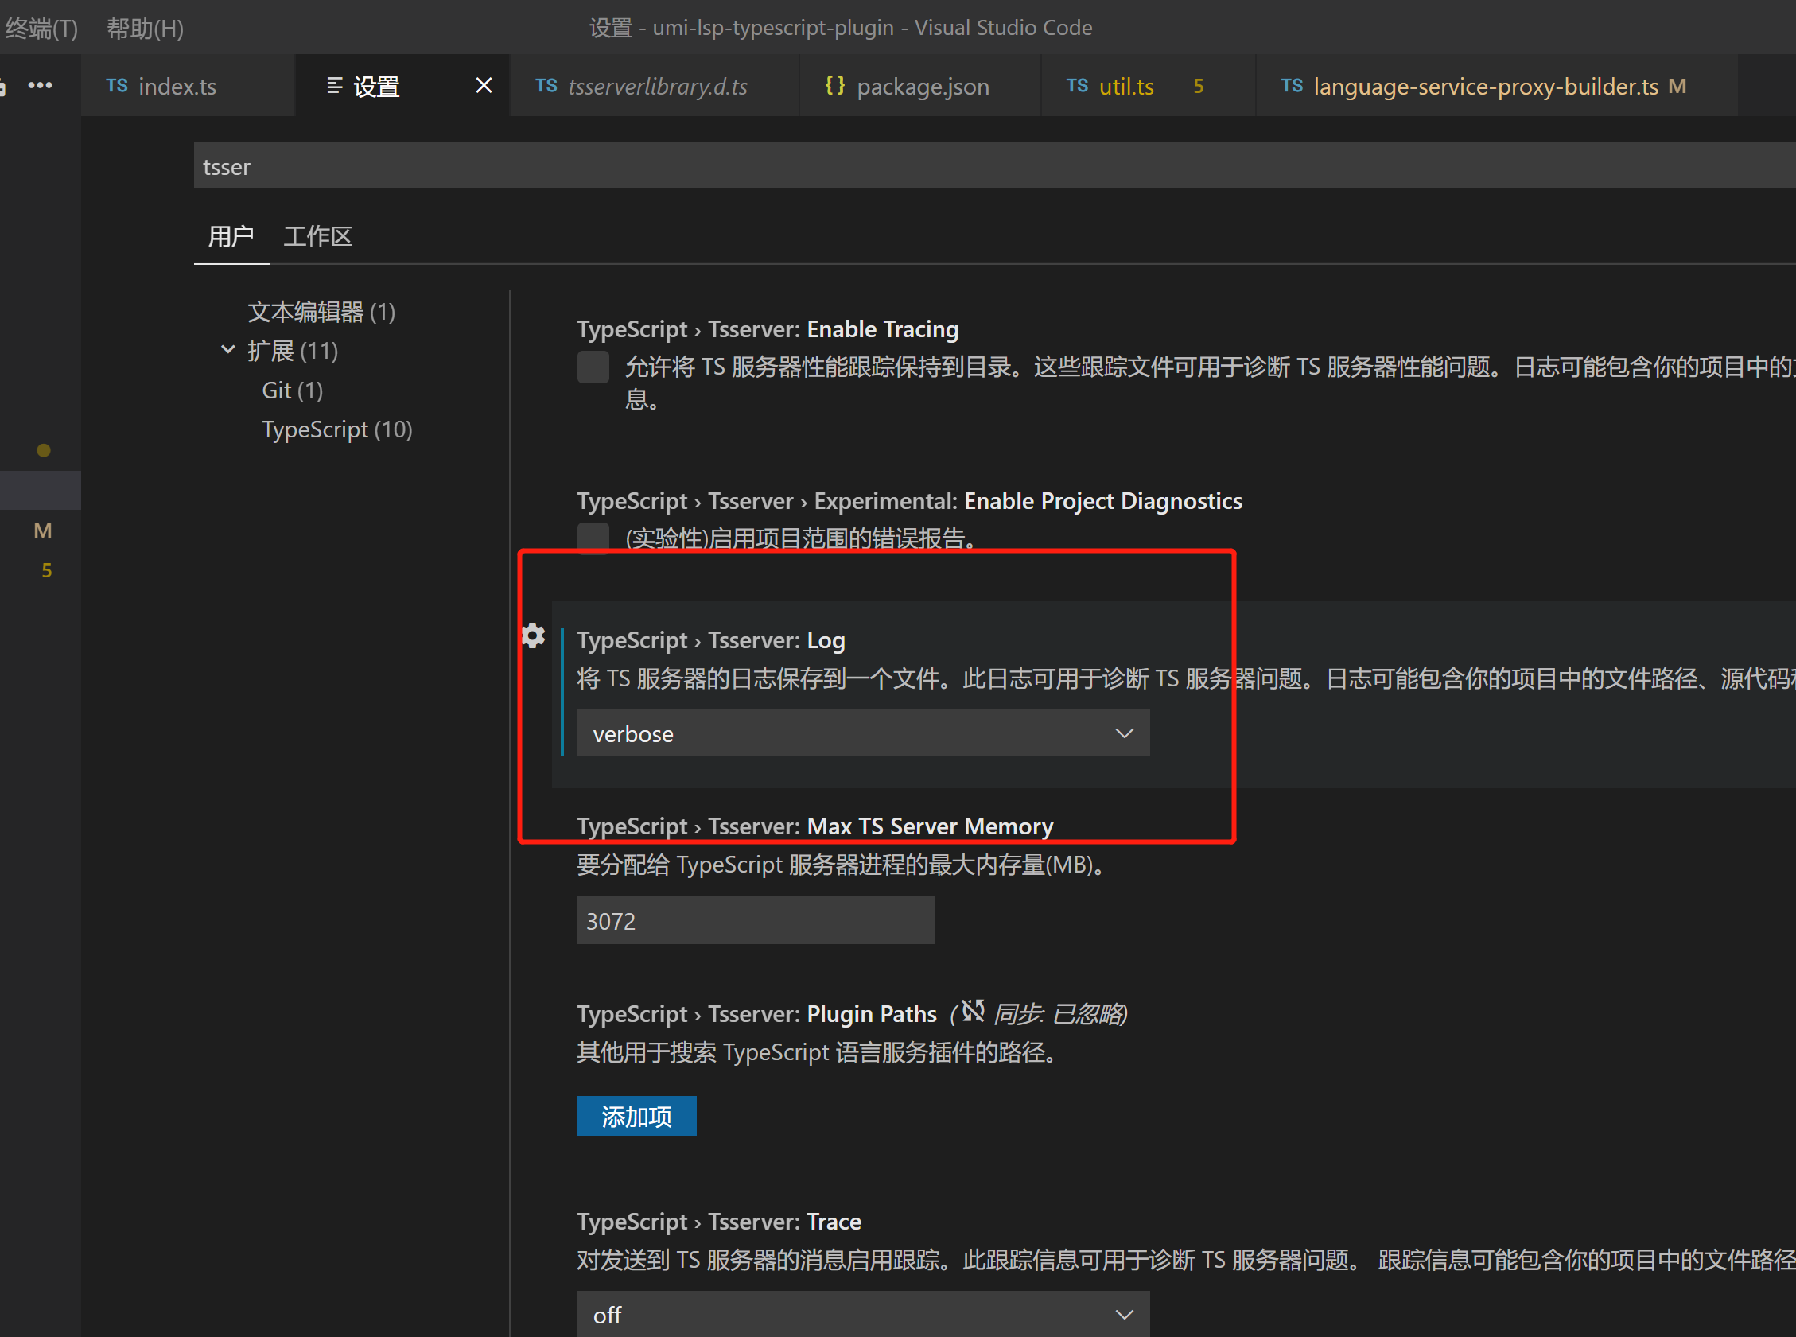Select TypeScript (10) in settings tree
Viewport: 1796px width, 1337px height.
[x=336, y=429]
